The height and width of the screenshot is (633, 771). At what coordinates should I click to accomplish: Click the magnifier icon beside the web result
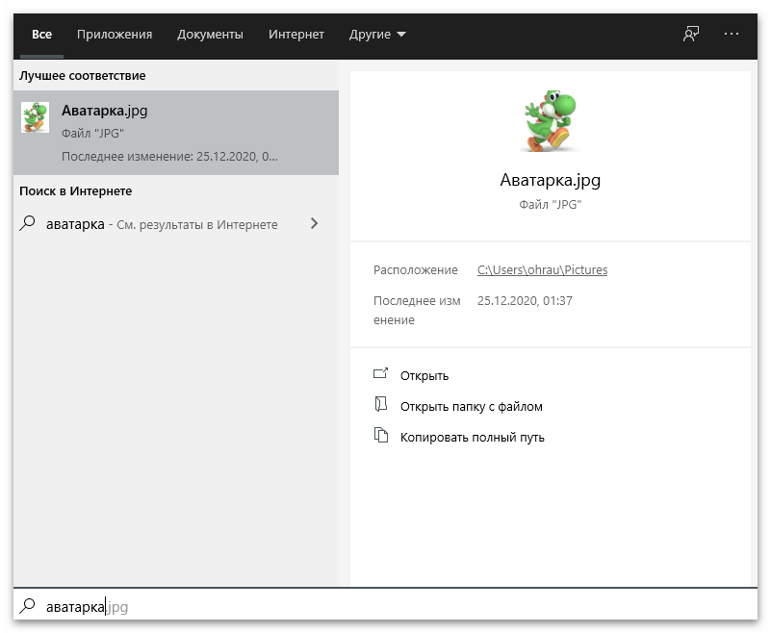[x=28, y=224]
